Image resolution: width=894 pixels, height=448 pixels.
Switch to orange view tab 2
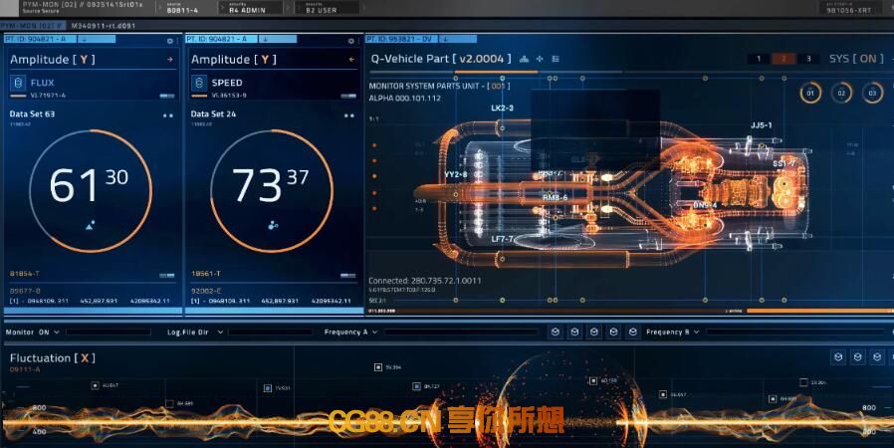coord(783,59)
